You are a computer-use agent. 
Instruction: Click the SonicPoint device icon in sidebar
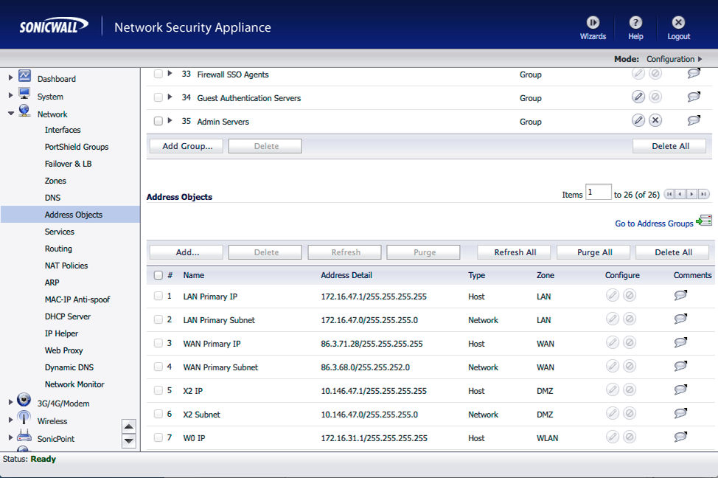(x=24, y=435)
